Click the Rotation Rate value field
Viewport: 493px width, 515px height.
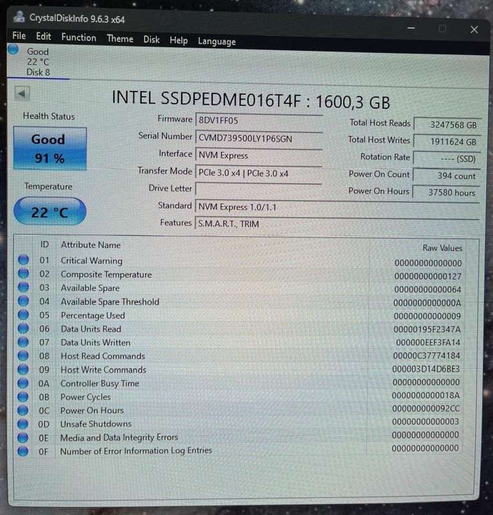pyautogui.click(x=447, y=158)
